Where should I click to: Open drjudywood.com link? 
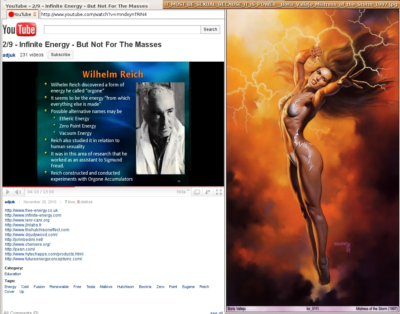point(31,235)
